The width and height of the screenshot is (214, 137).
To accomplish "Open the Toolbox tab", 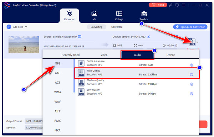I will 144,16.
